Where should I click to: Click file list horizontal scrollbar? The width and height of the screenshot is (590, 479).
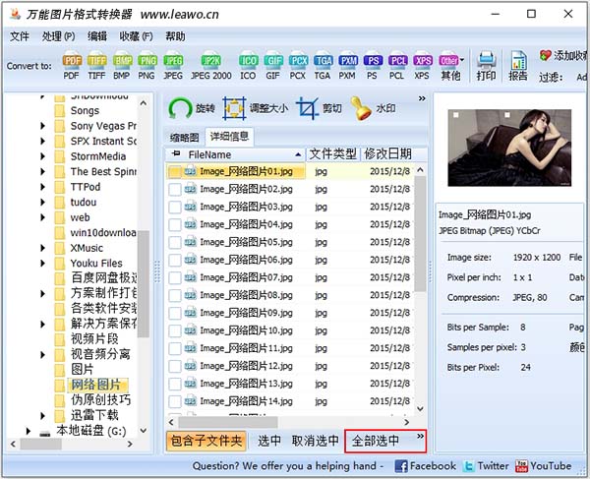point(228,422)
